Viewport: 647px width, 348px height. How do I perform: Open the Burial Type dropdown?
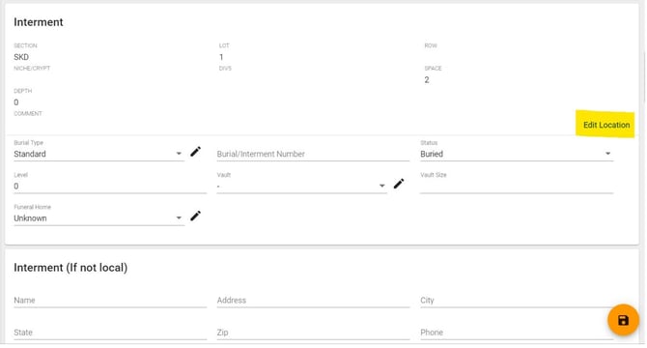(99, 154)
